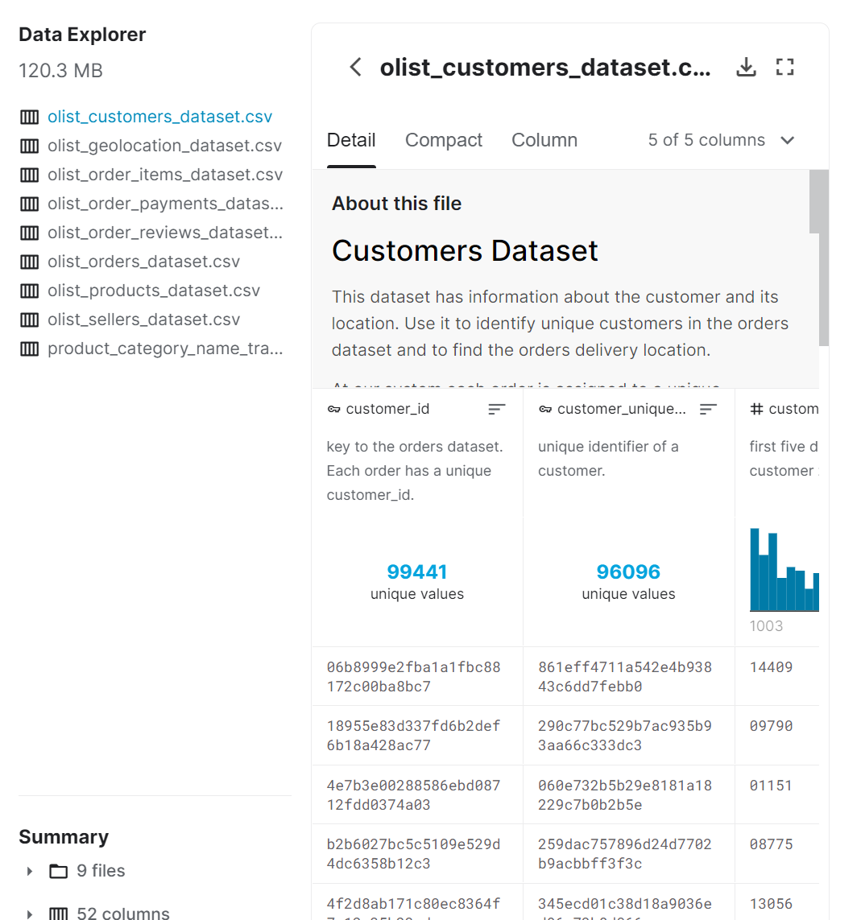Click the columns icon next to 52 columns
The image size is (861, 920).
point(58,914)
